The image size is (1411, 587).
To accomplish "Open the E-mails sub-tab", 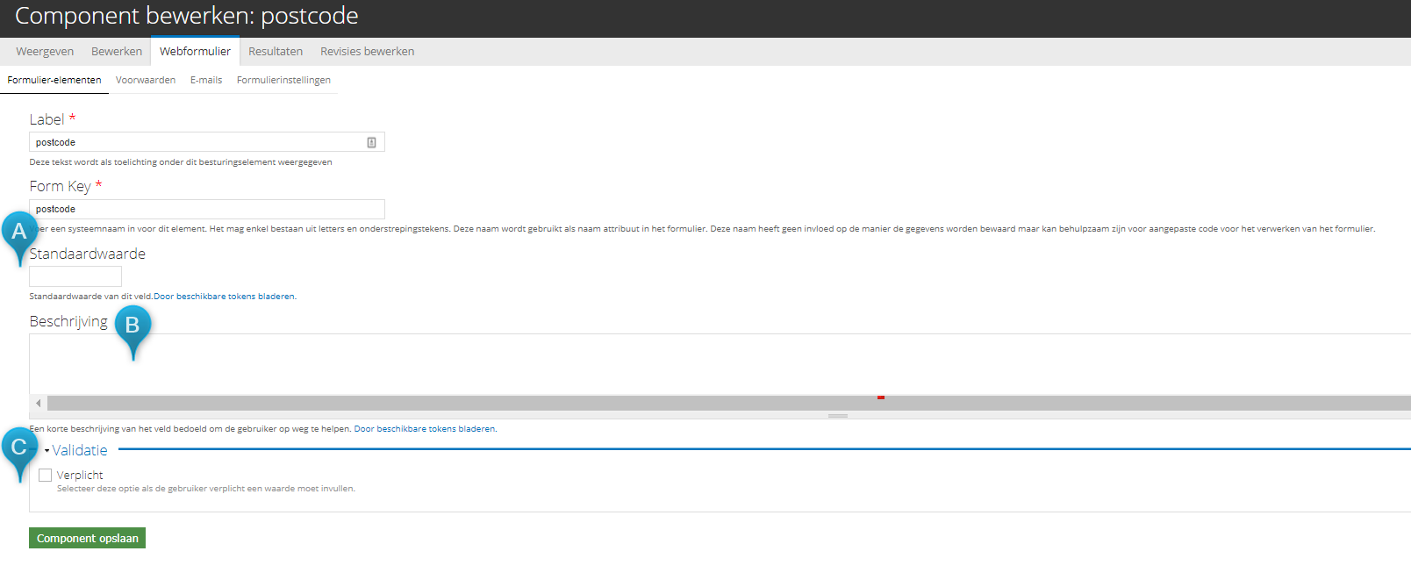I will [x=206, y=80].
